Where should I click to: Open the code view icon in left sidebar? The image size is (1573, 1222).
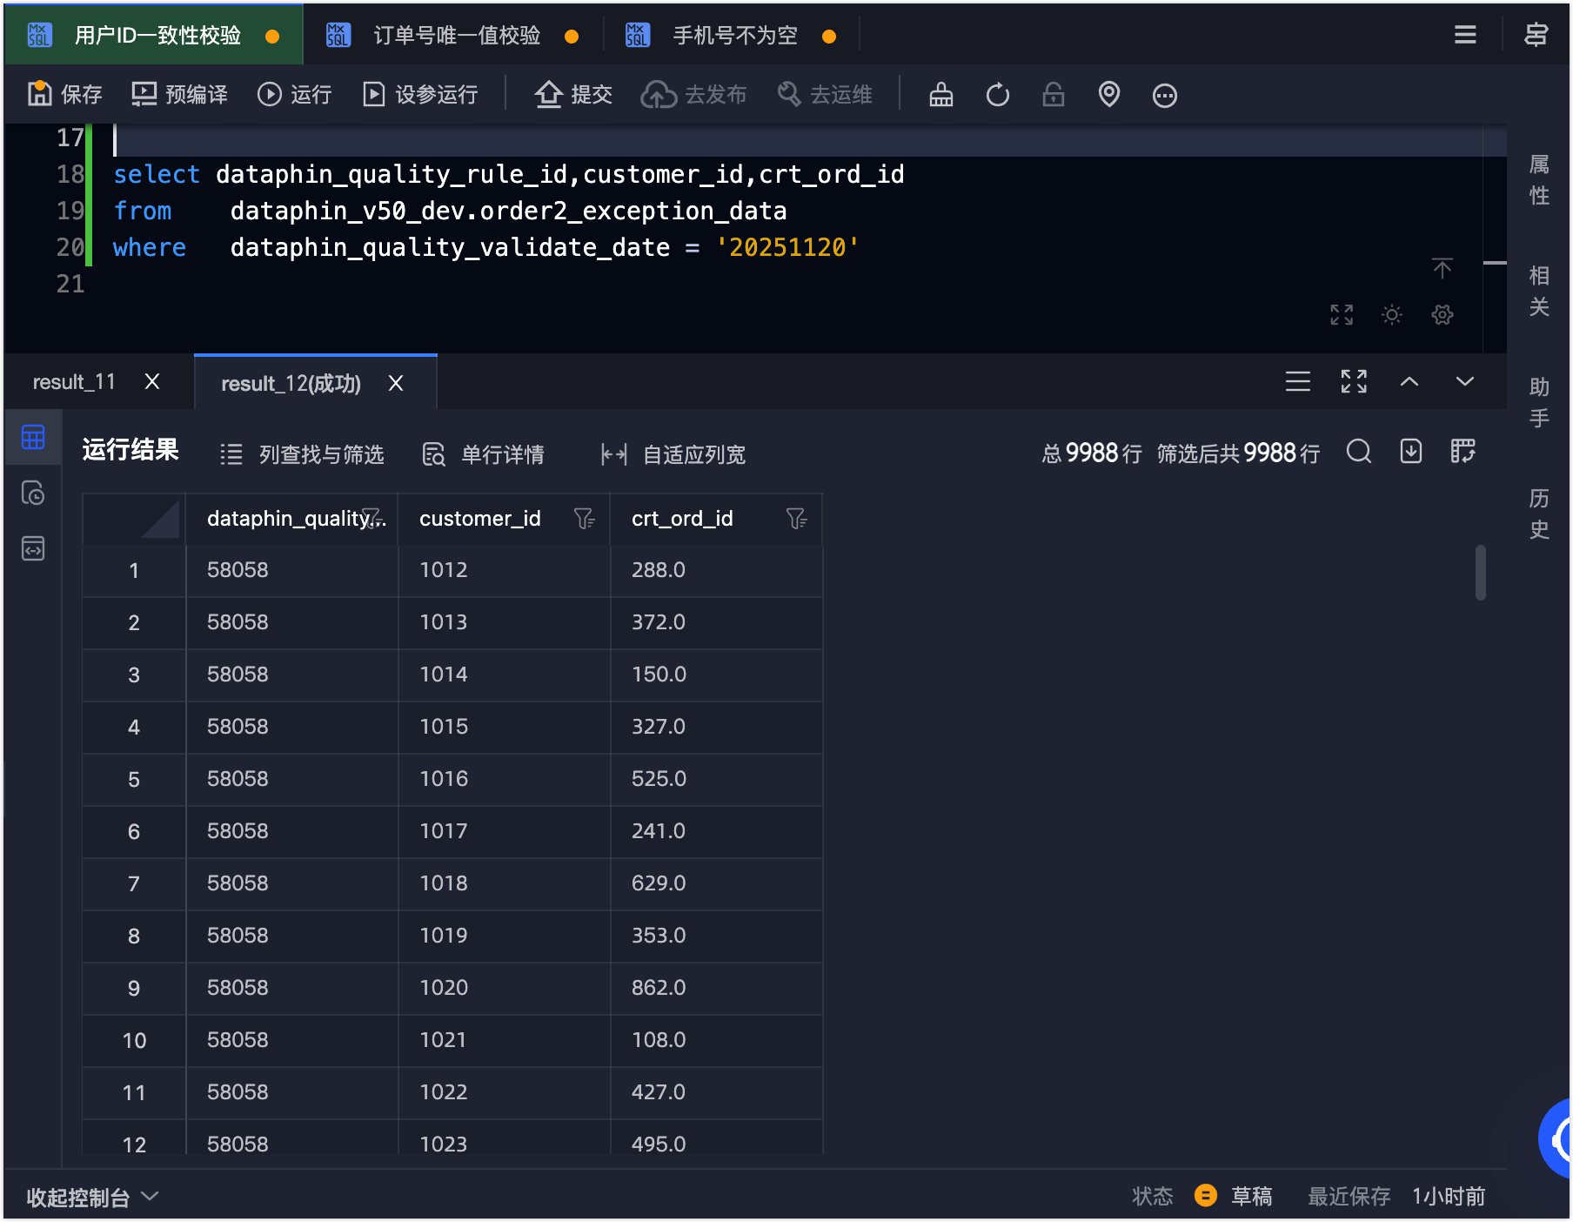[33, 548]
